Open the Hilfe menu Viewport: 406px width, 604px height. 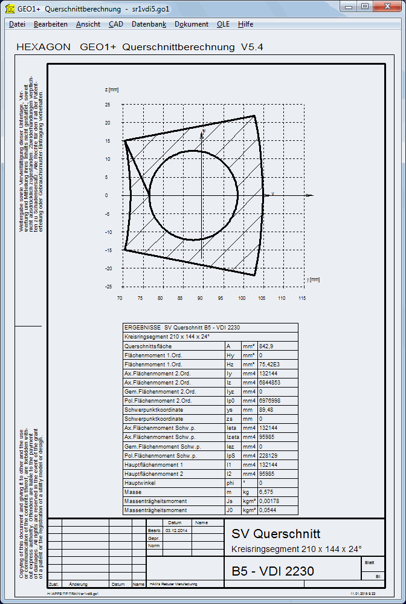click(245, 24)
